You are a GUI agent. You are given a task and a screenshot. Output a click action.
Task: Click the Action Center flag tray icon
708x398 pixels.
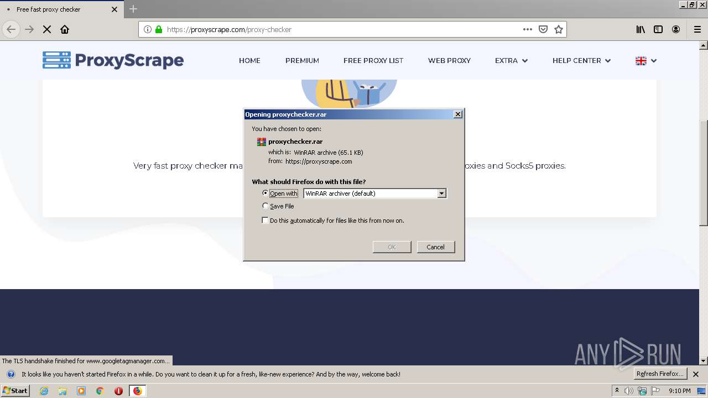coord(654,391)
